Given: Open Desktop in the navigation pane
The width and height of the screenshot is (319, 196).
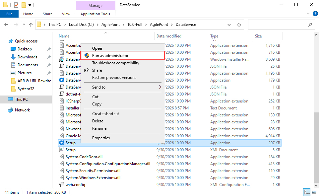Looking at the screenshot, I should pyautogui.click(x=25, y=49).
